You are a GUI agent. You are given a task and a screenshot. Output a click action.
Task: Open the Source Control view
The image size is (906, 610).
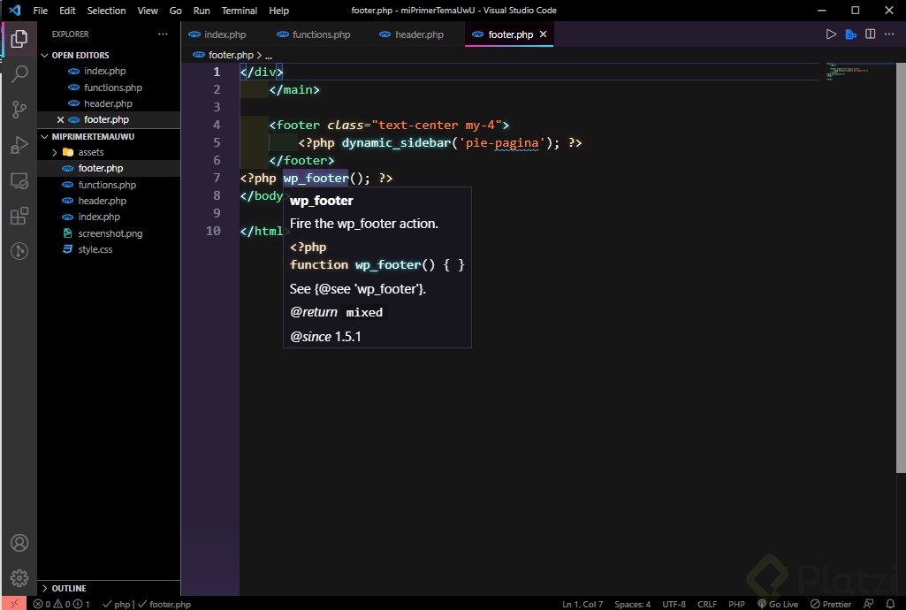pos(19,110)
